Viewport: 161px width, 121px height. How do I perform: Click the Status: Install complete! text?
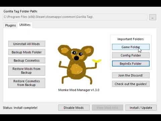(x=20, y=108)
